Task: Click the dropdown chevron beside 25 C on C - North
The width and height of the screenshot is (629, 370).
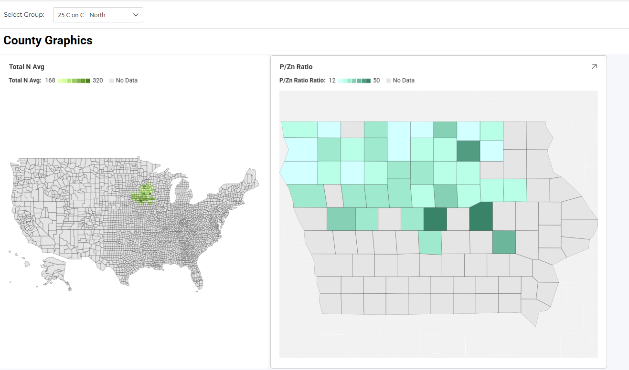Action: 136,15
